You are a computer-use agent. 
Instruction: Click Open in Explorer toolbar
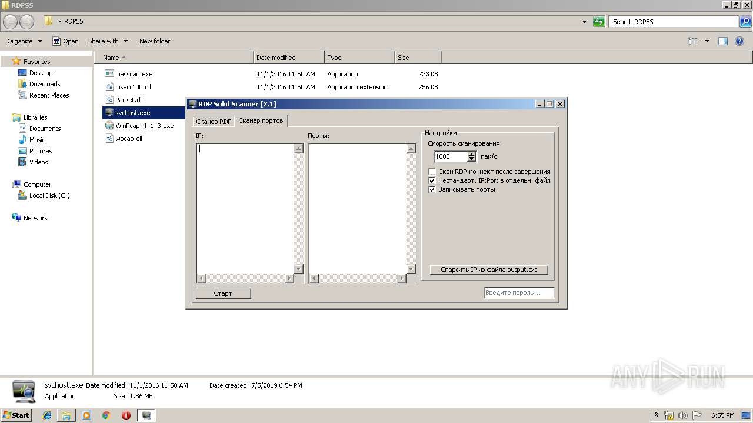pyautogui.click(x=65, y=41)
